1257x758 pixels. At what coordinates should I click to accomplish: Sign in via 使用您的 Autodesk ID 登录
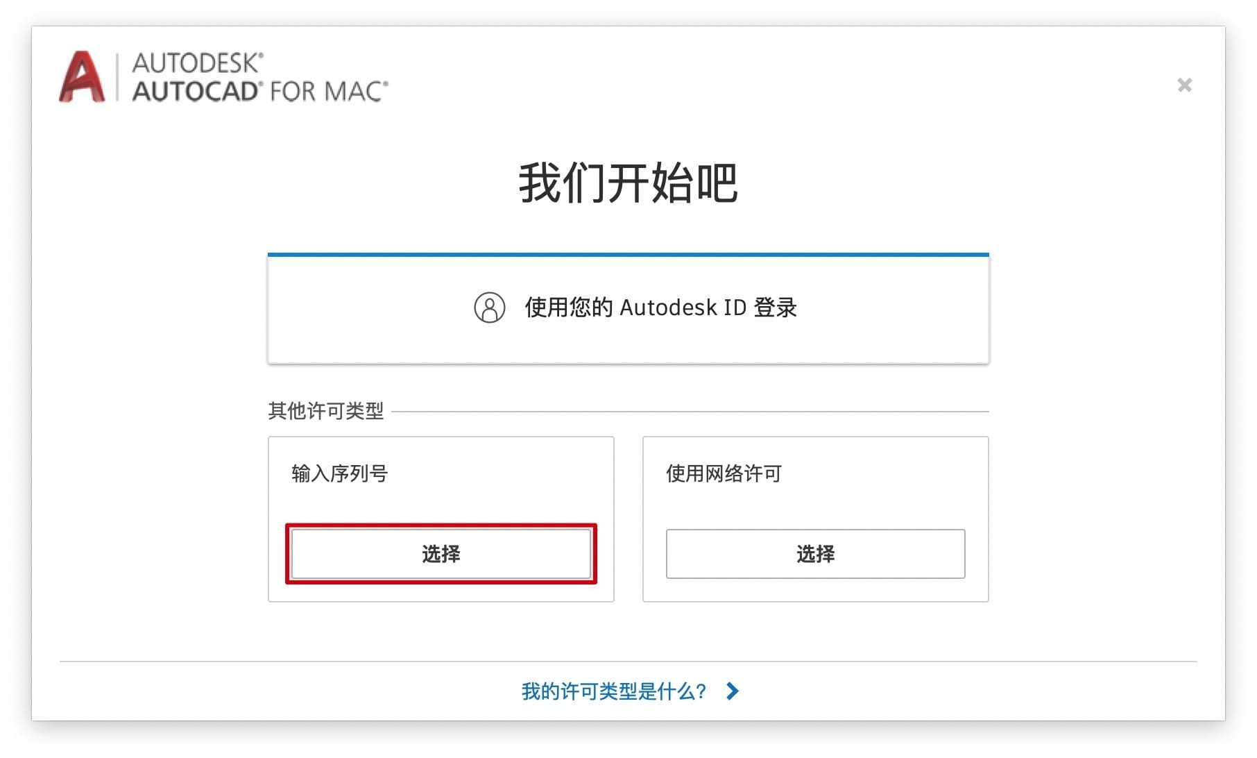click(660, 308)
